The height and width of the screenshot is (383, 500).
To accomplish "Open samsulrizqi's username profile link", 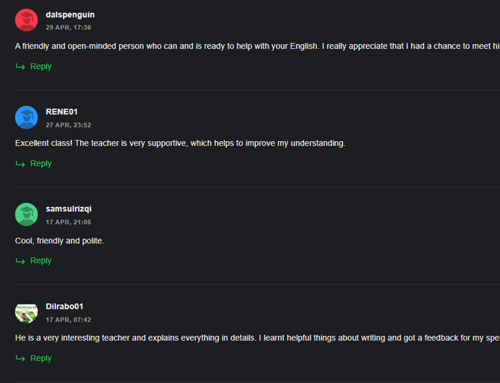I will click(68, 209).
